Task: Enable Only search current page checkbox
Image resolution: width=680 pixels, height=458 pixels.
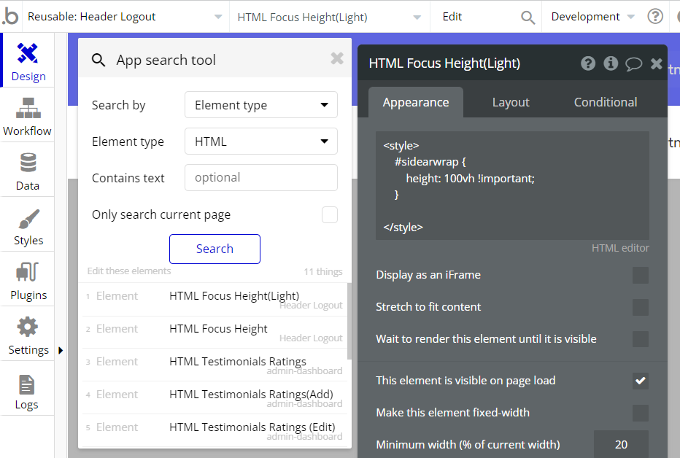Action: [330, 214]
